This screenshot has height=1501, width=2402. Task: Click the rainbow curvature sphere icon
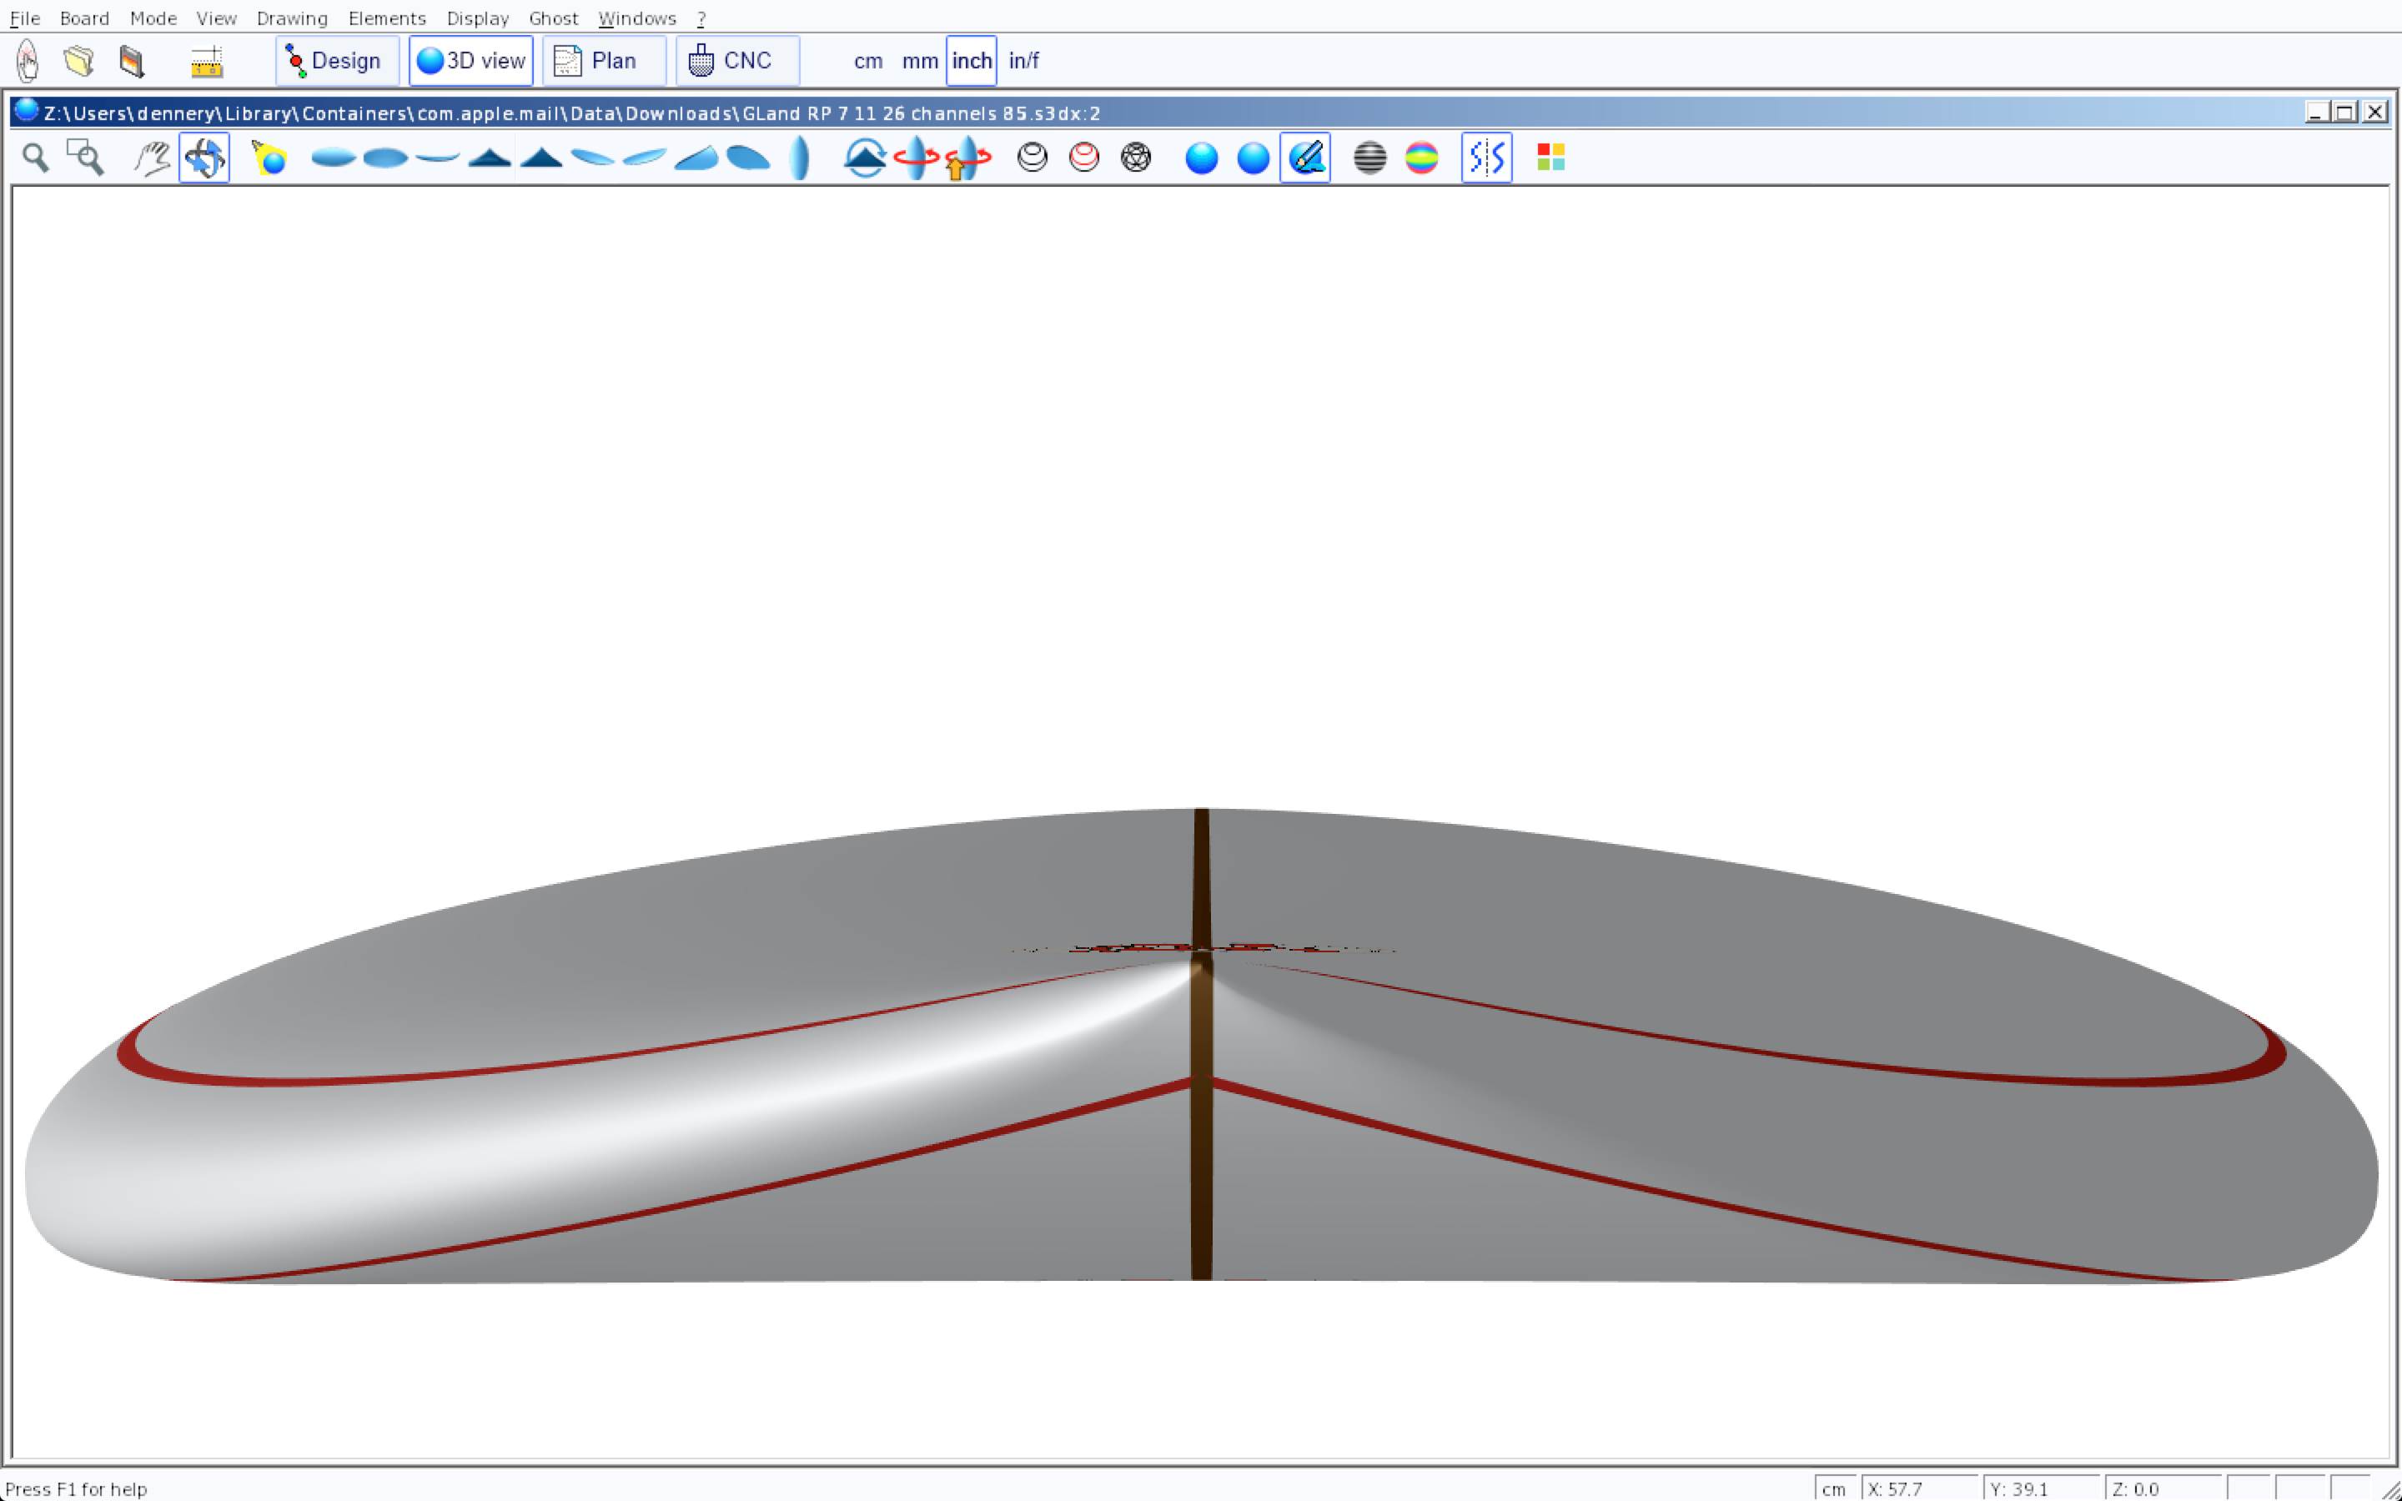(1421, 158)
